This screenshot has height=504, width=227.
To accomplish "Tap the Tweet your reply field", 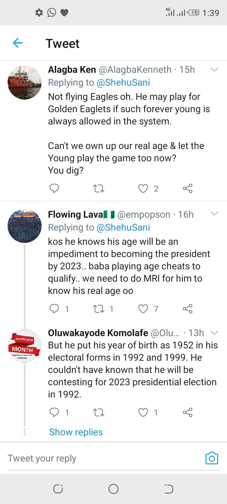I will coord(95,458).
